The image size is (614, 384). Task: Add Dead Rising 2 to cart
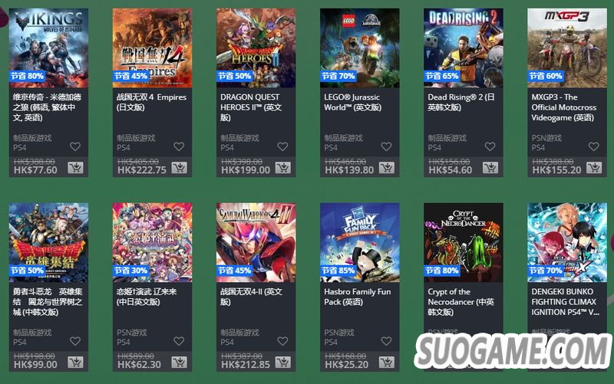click(490, 168)
